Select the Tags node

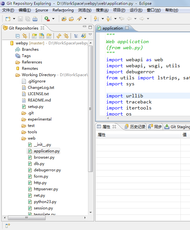pos(23,56)
